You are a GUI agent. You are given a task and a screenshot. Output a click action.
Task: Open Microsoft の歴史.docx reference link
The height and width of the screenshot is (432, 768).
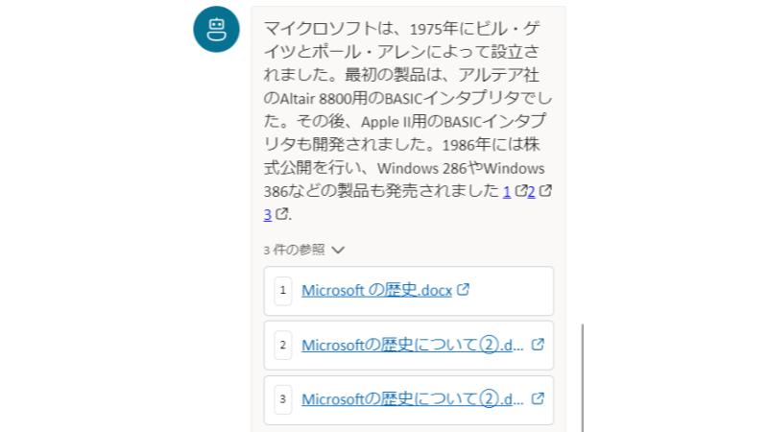(x=376, y=289)
